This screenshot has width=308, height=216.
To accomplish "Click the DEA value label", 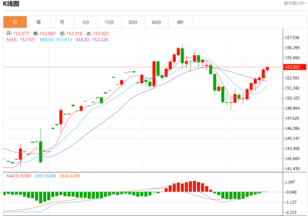I will pos(70,176).
